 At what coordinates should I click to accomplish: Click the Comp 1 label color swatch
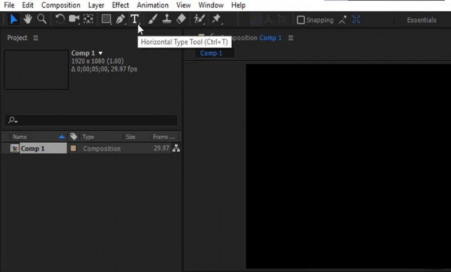click(73, 148)
